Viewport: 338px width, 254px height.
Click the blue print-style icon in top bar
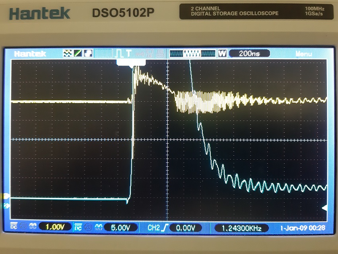(x=88, y=53)
